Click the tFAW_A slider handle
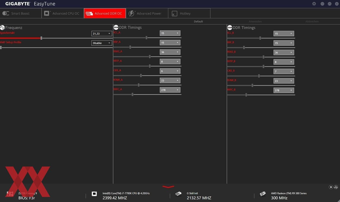Screen dimensions: 340x202 138,85
